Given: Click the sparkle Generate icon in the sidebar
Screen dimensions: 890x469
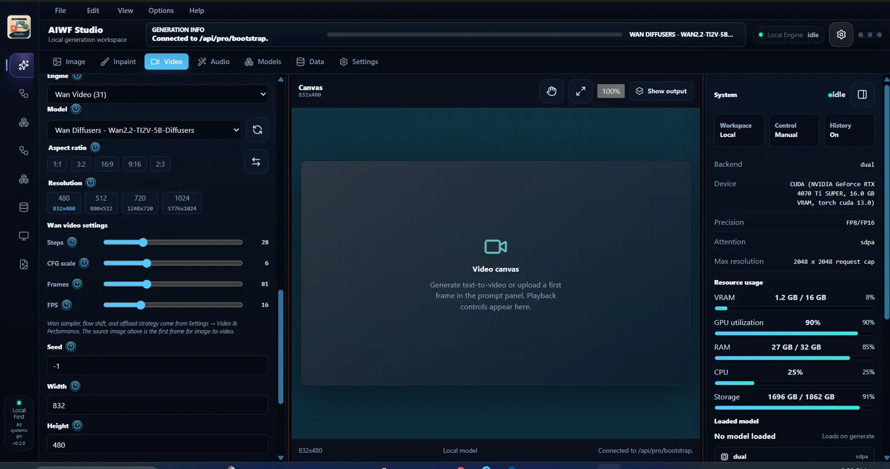Looking at the screenshot, I should [23, 65].
